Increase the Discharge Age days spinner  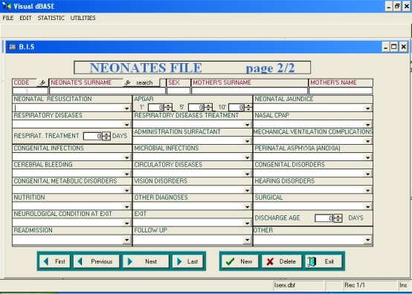tap(338, 216)
